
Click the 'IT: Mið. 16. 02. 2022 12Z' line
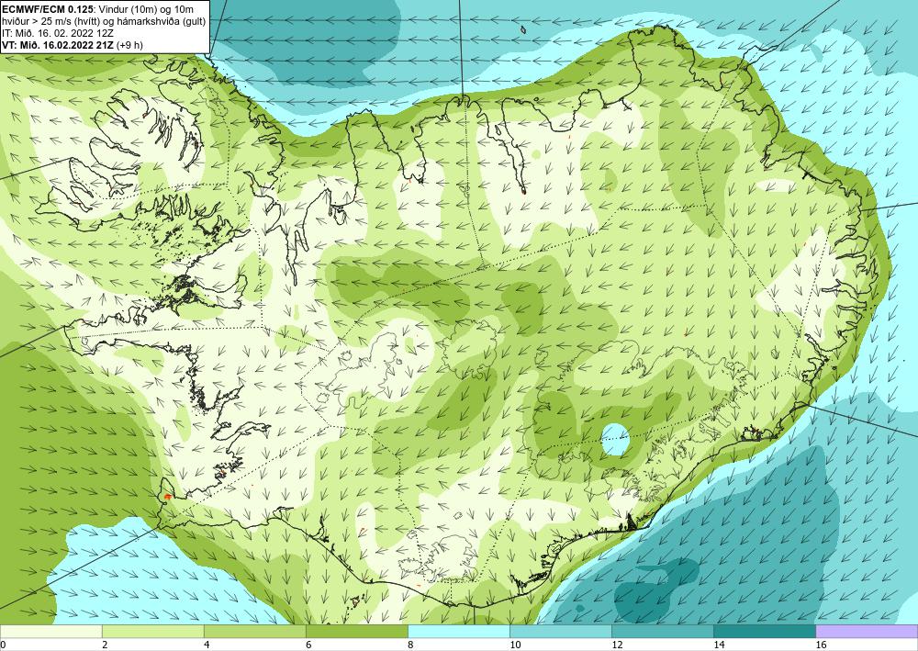click(x=57, y=33)
